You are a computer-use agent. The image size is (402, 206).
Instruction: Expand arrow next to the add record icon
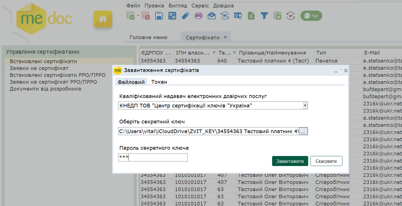pyautogui.click(x=138, y=16)
